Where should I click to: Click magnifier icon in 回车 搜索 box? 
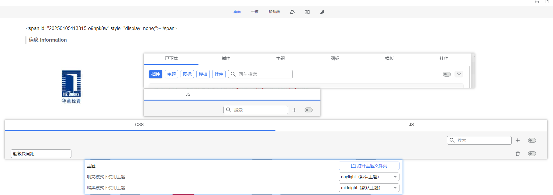pyautogui.click(x=233, y=74)
